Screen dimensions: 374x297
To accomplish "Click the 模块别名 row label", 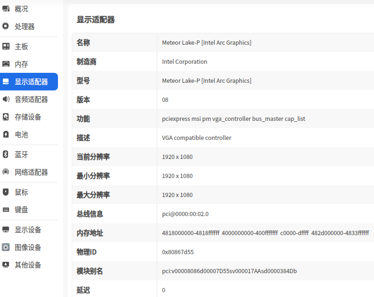I will [90, 271].
